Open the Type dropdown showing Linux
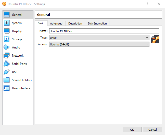This screenshot has height=135, width=165. (99, 38)
